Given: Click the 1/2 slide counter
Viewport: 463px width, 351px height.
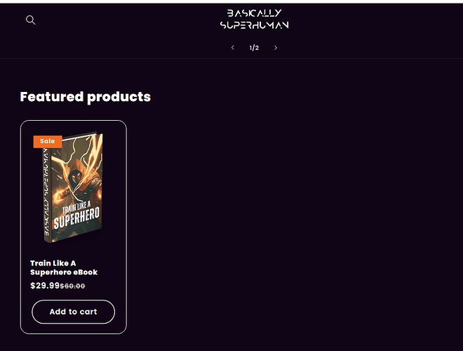Looking at the screenshot, I should click(254, 48).
